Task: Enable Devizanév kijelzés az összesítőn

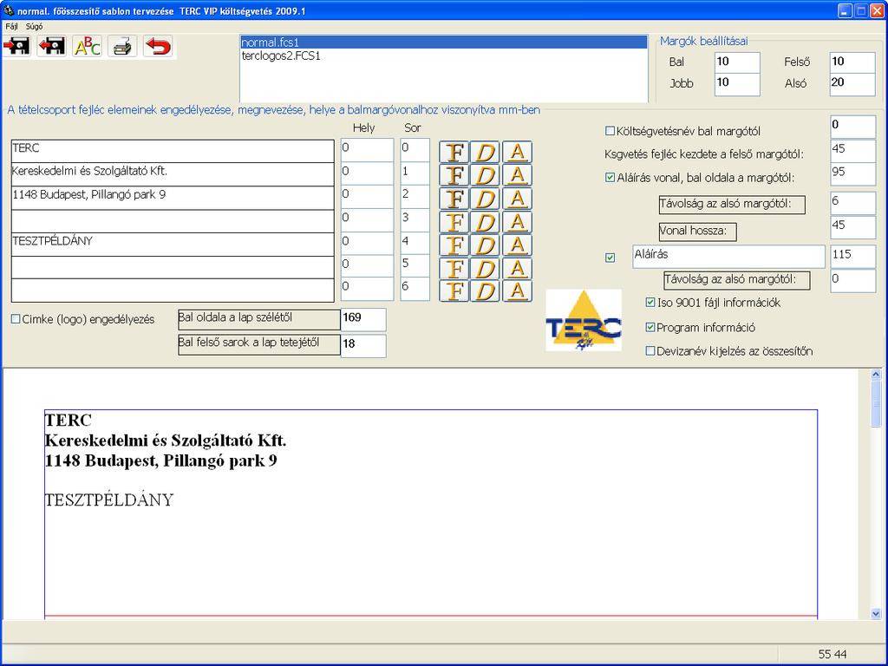Action: (650, 351)
